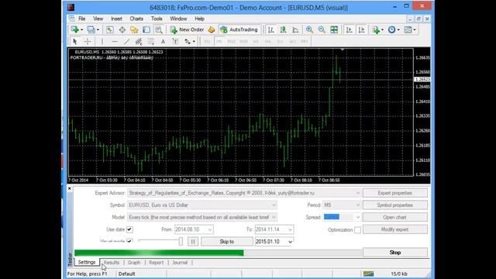Toggle the Use date checkbox
Viewport: 496px width, 279px height.
click(x=129, y=229)
